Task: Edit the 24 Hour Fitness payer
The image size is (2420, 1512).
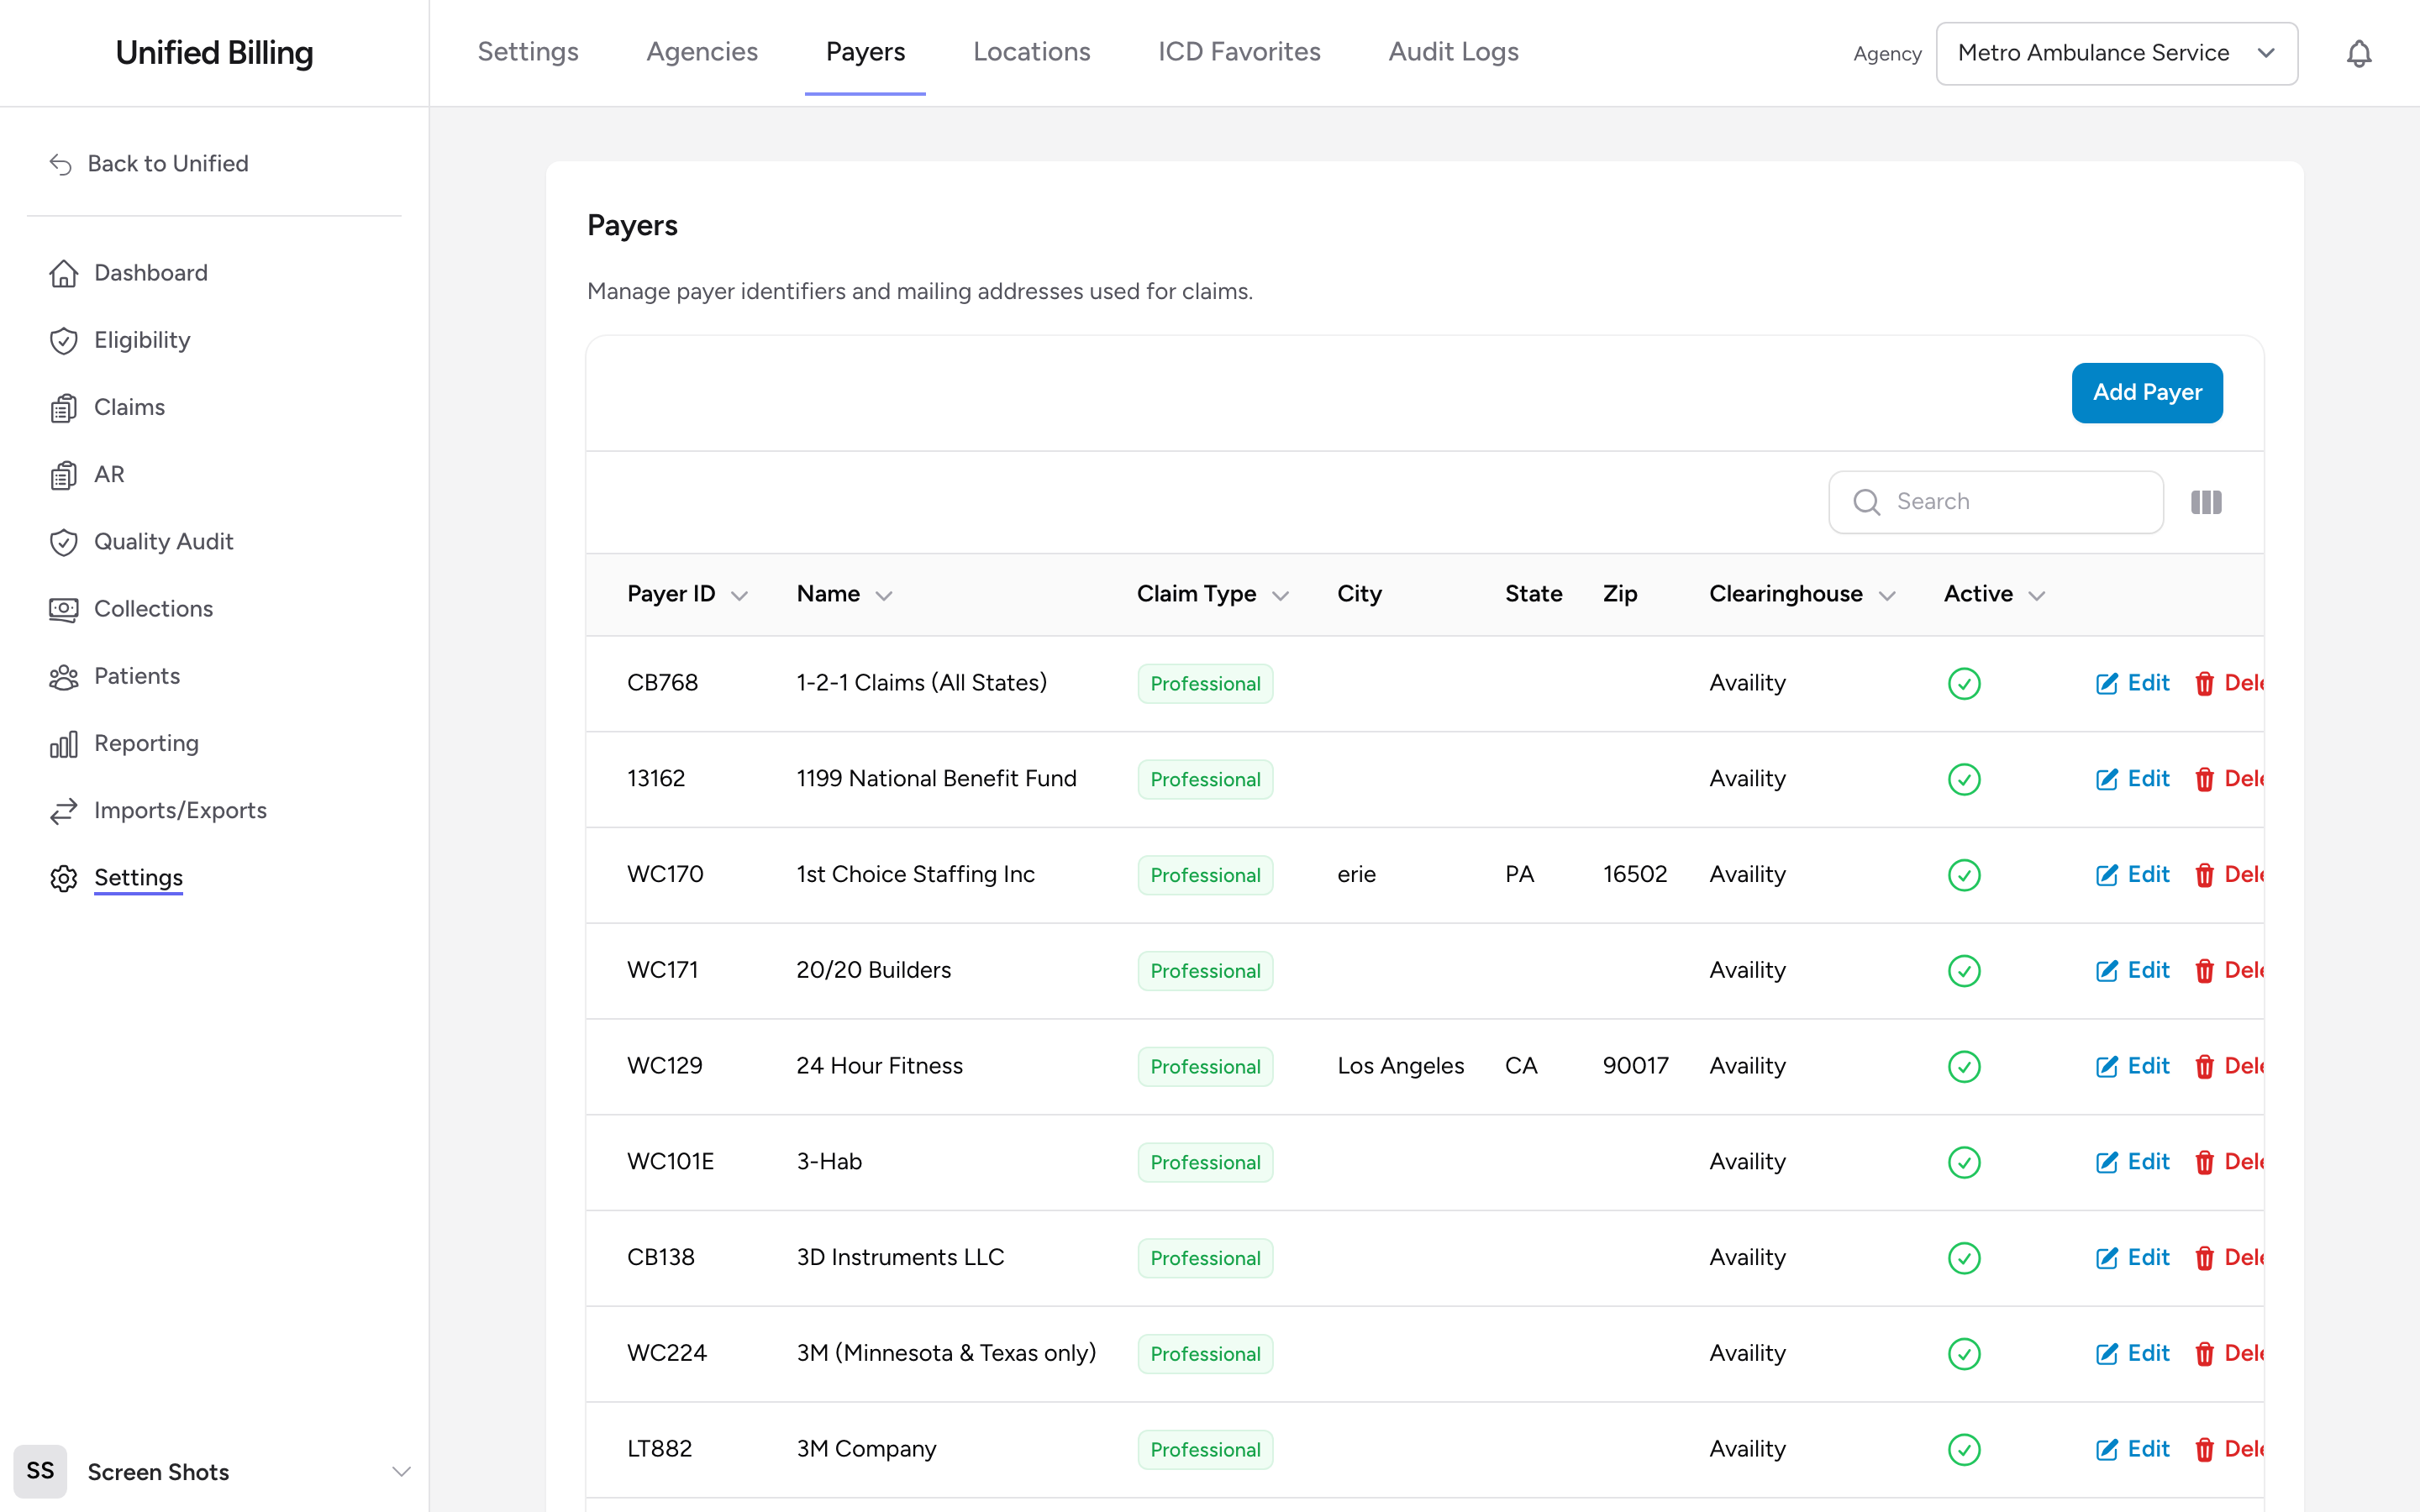Action: pyautogui.click(x=2132, y=1066)
